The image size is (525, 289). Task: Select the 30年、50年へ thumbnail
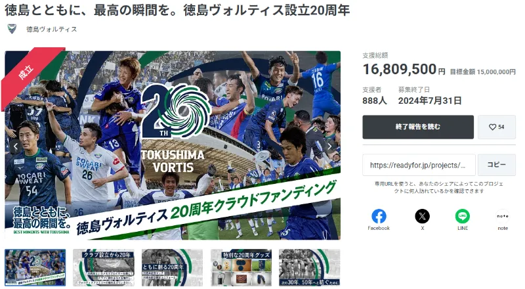click(x=309, y=267)
